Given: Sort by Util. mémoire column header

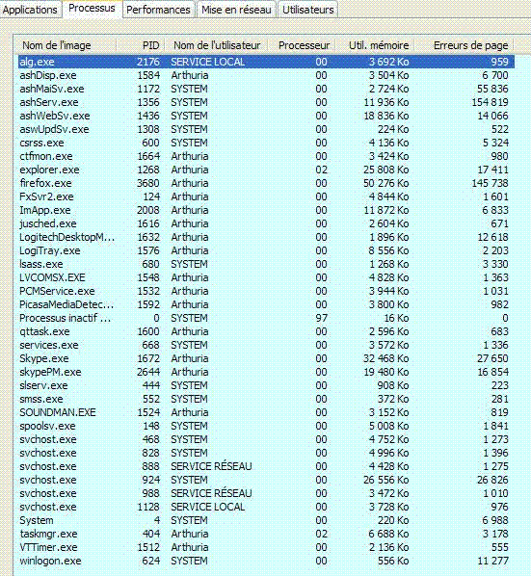Looking at the screenshot, I should [x=375, y=45].
